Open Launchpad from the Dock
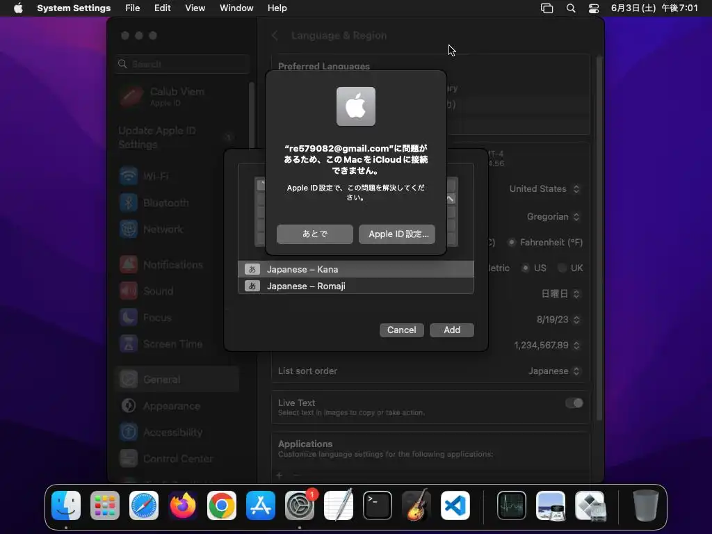The image size is (712, 534). pyautogui.click(x=105, y=505)
